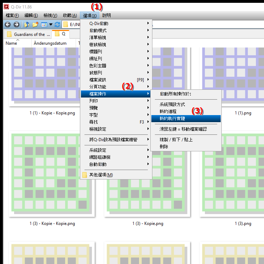Open the 檢視(V) menu
Screen dimensions: 264x264
pyautogui.click(x=50, y=15)
